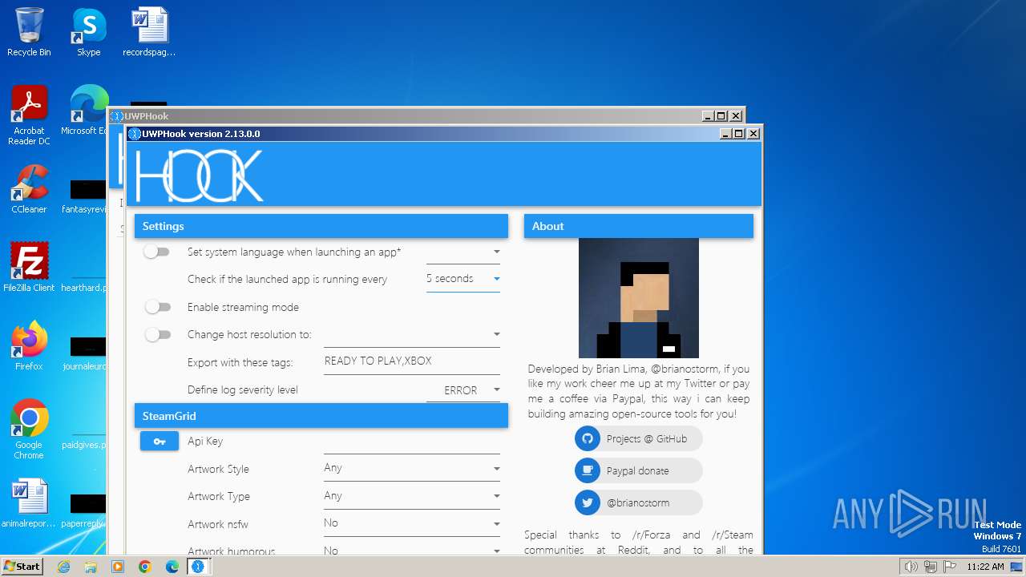Minimize the UWPHook version 2.13.0.0 window

tap(725, 134)
